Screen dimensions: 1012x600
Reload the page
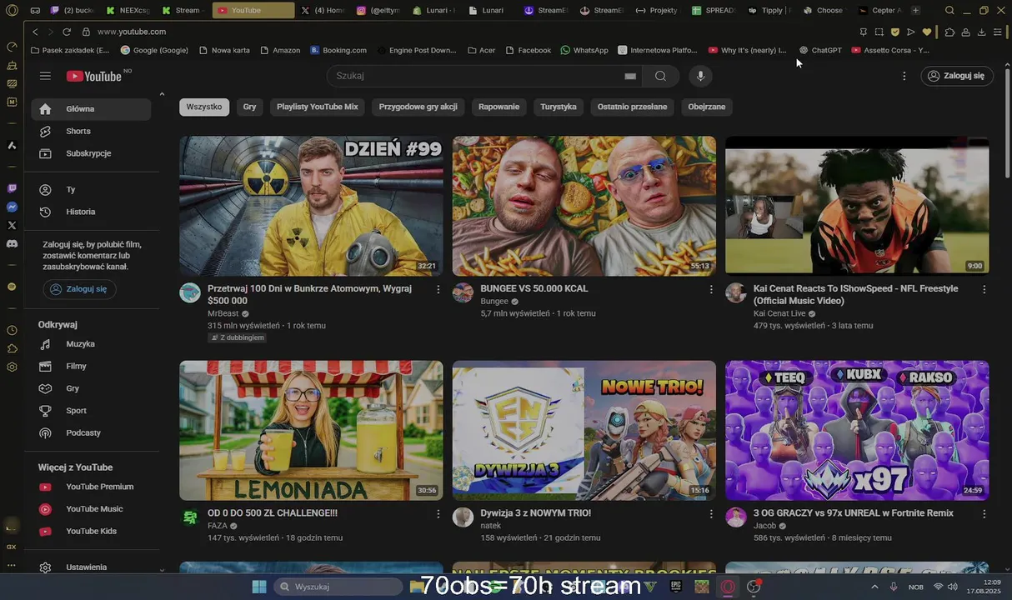point(67,32)
